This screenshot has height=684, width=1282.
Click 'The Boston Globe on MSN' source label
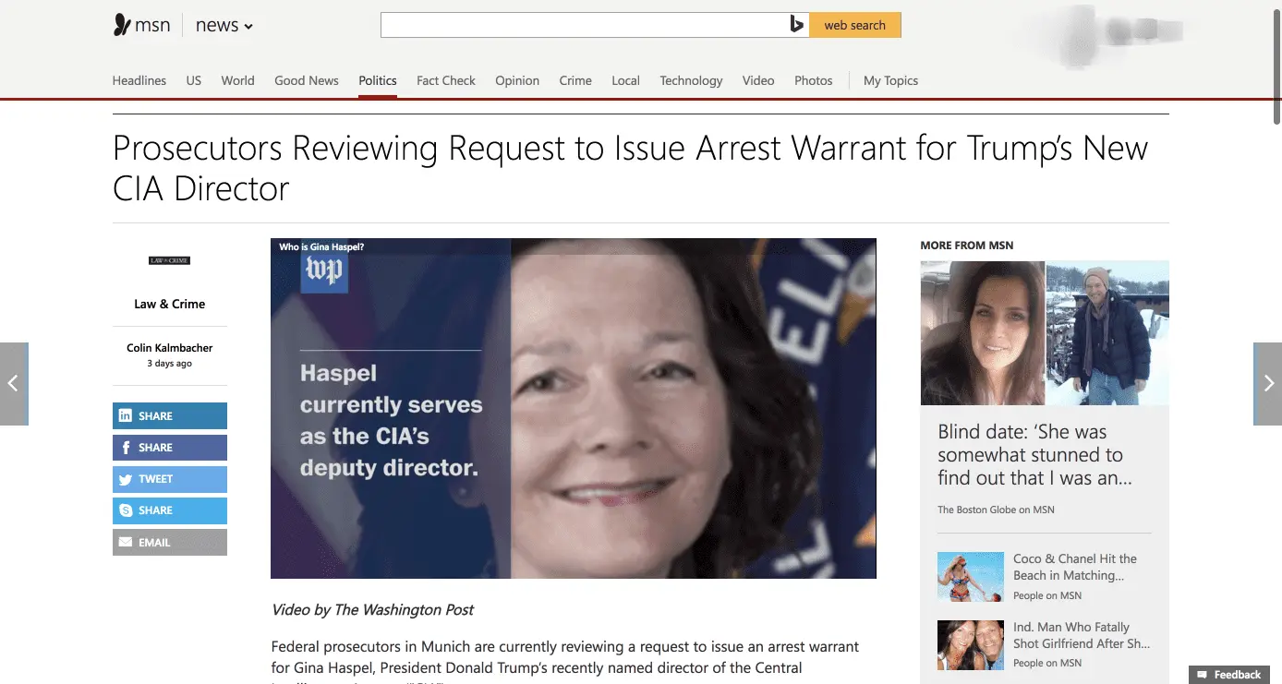pyautogui.click(x=996, y=510)
